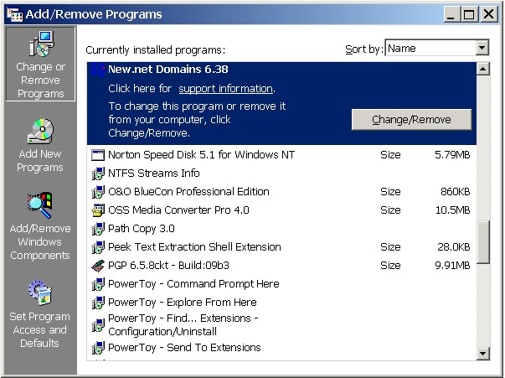Click PowerToy Find Extensions icon
Viewport: 505px width, 378px height.
point(98,325)
